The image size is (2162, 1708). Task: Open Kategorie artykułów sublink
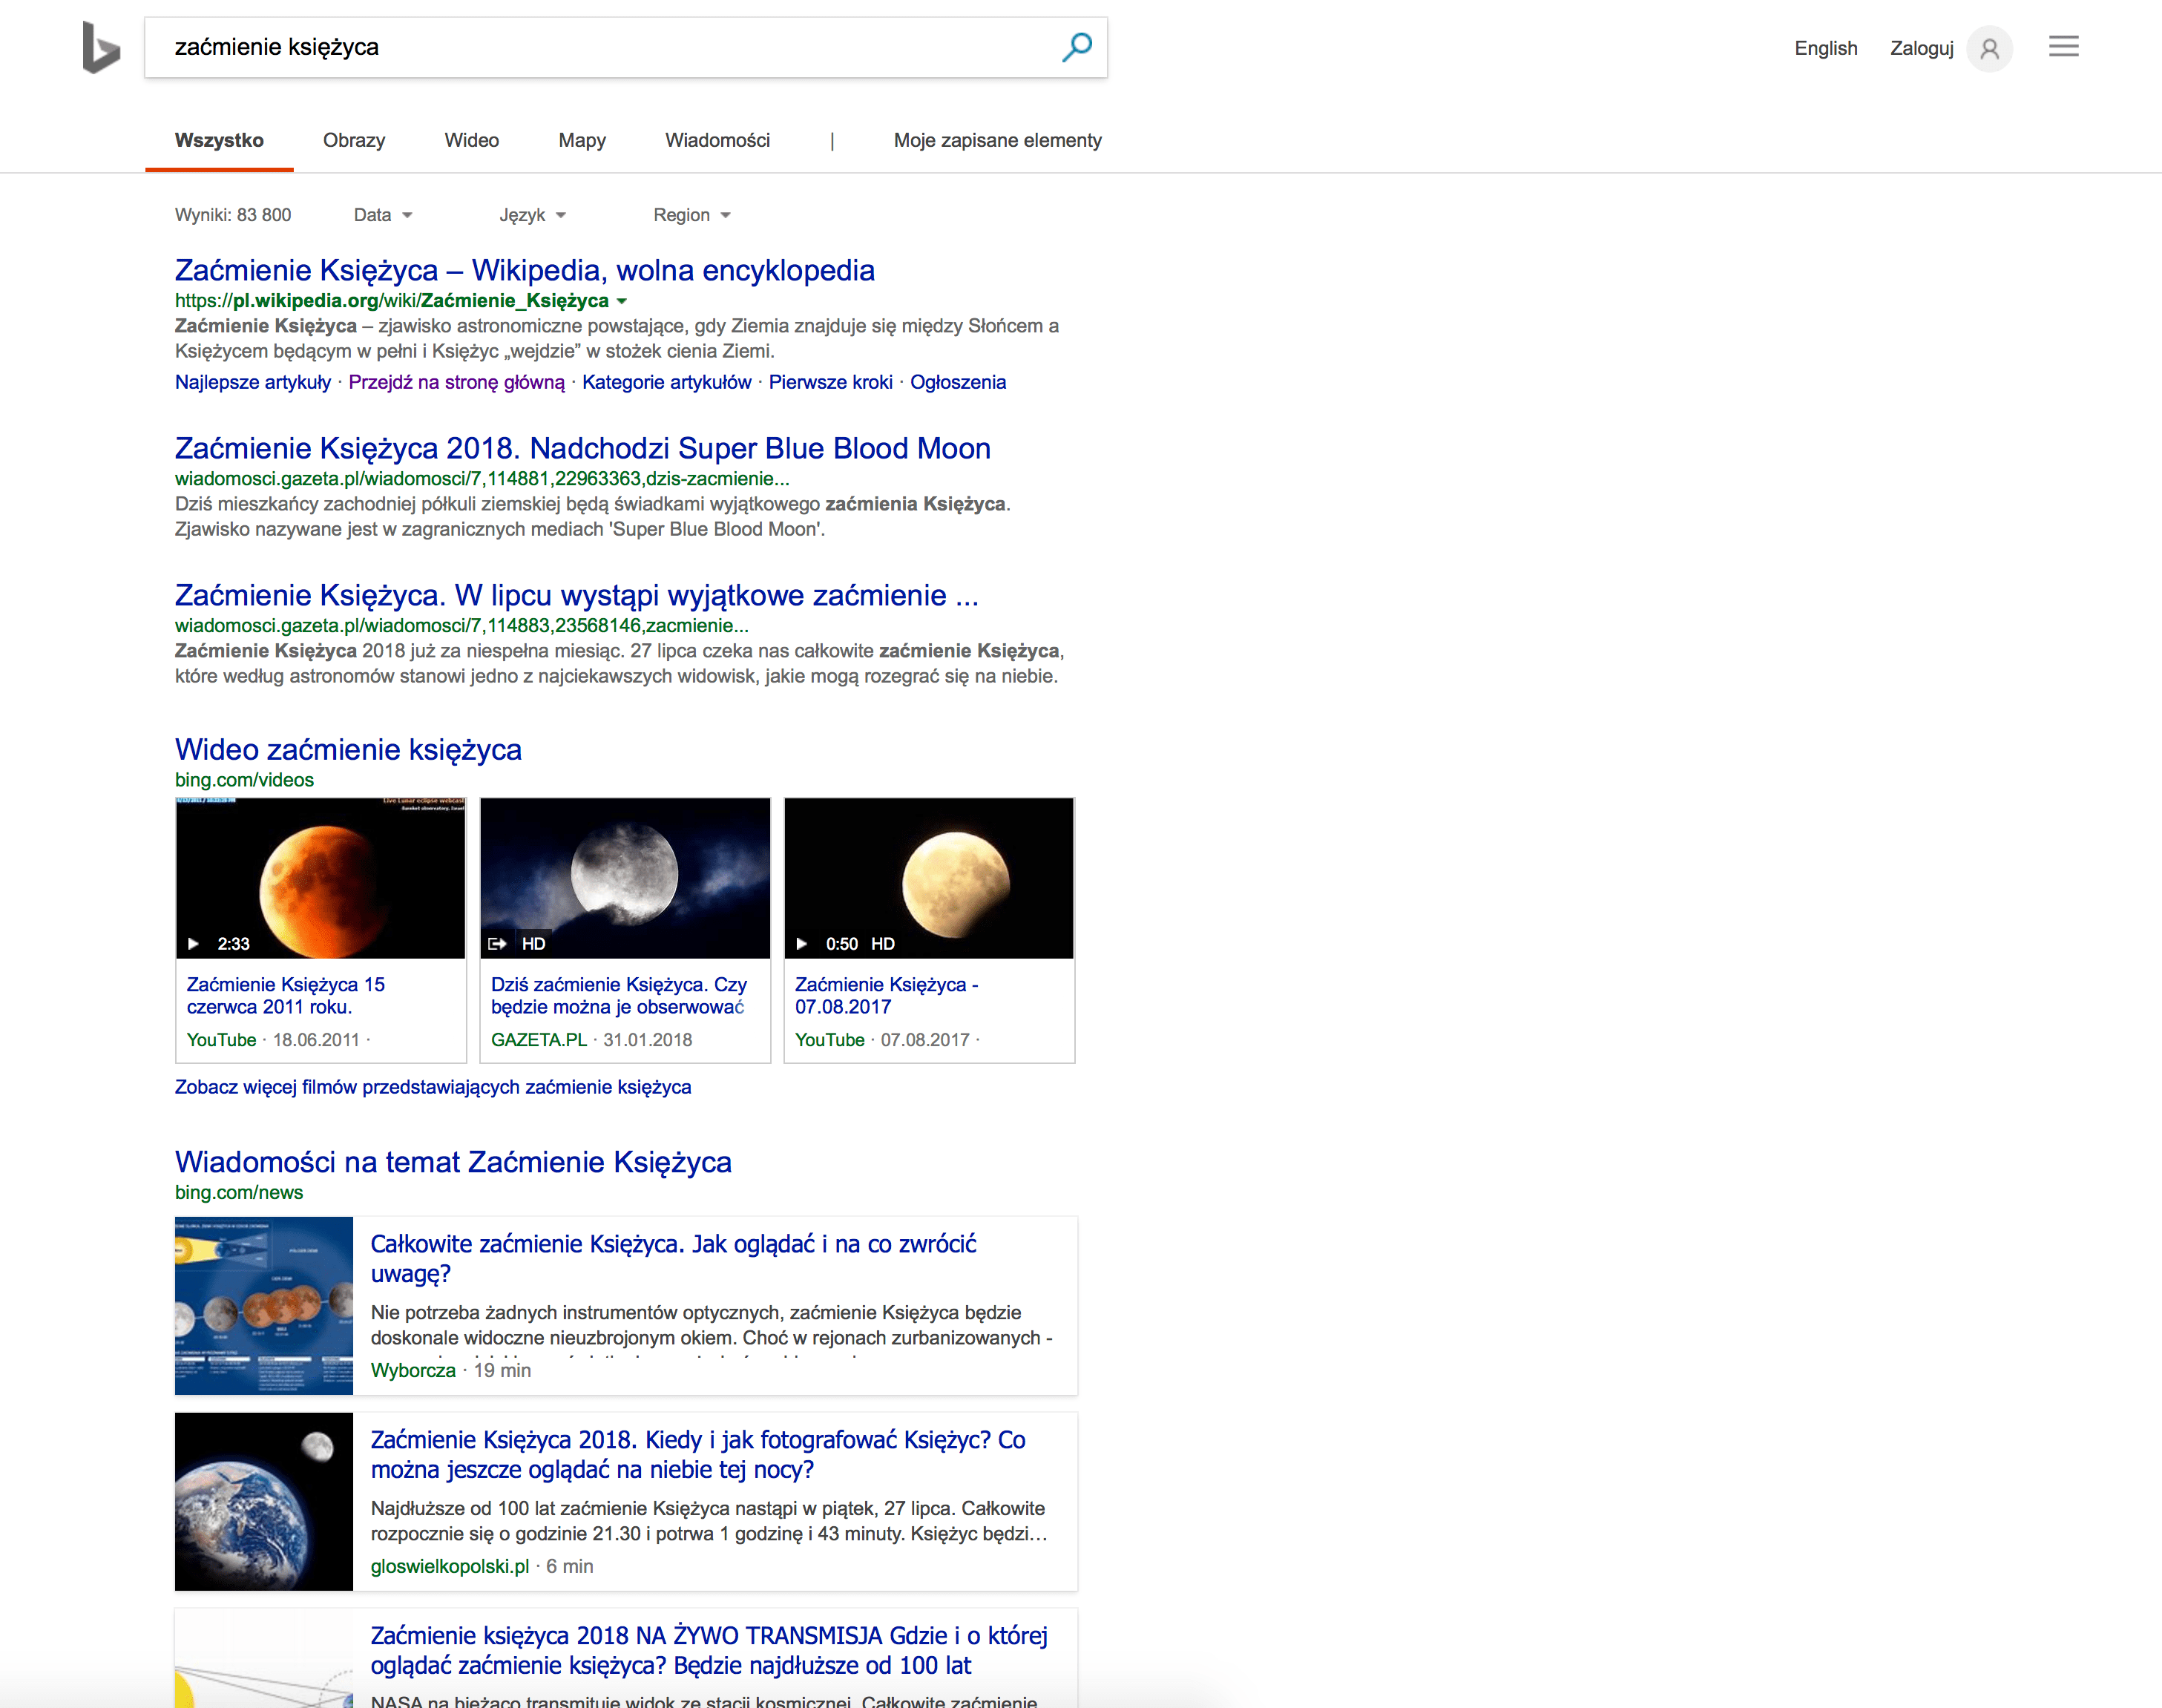coord(667,382)
